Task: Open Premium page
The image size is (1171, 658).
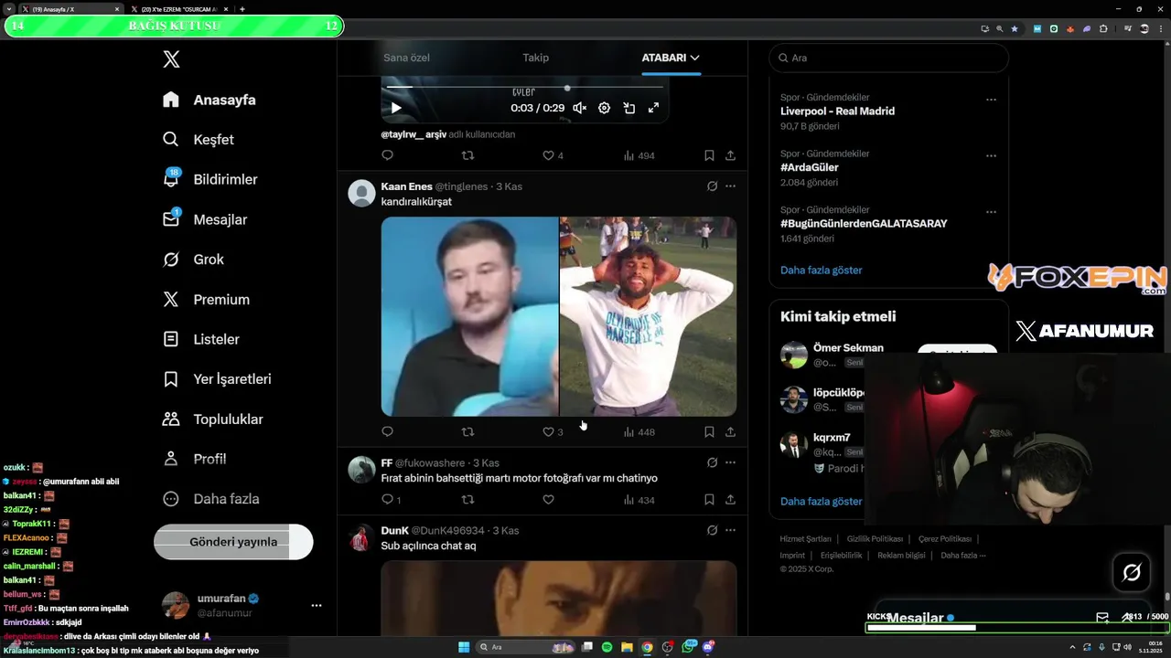Action: (x=205, y=300)
